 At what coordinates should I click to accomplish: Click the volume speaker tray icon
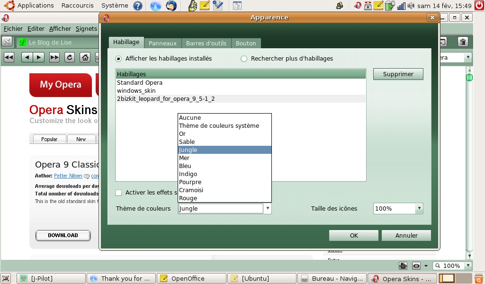click(x=411, y=6)
